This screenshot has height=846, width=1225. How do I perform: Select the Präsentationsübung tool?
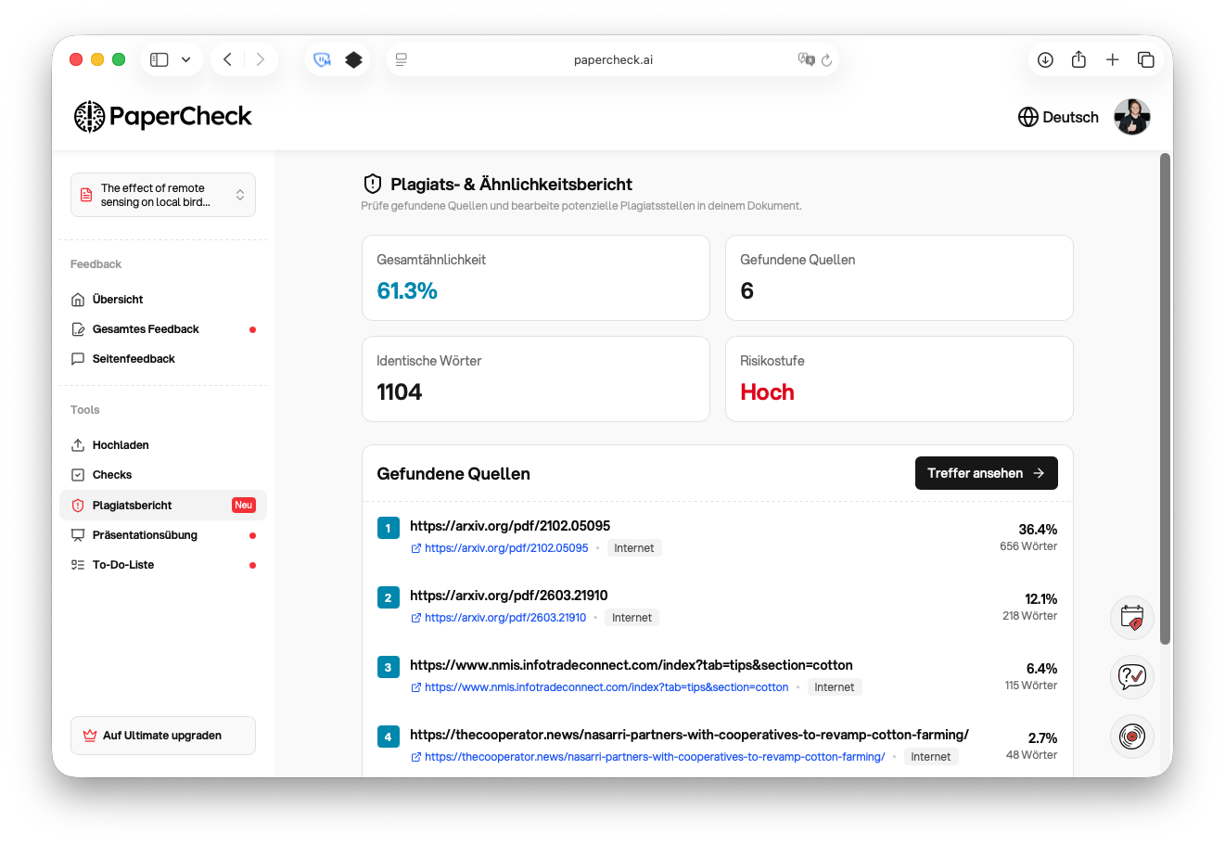[144, 534]
